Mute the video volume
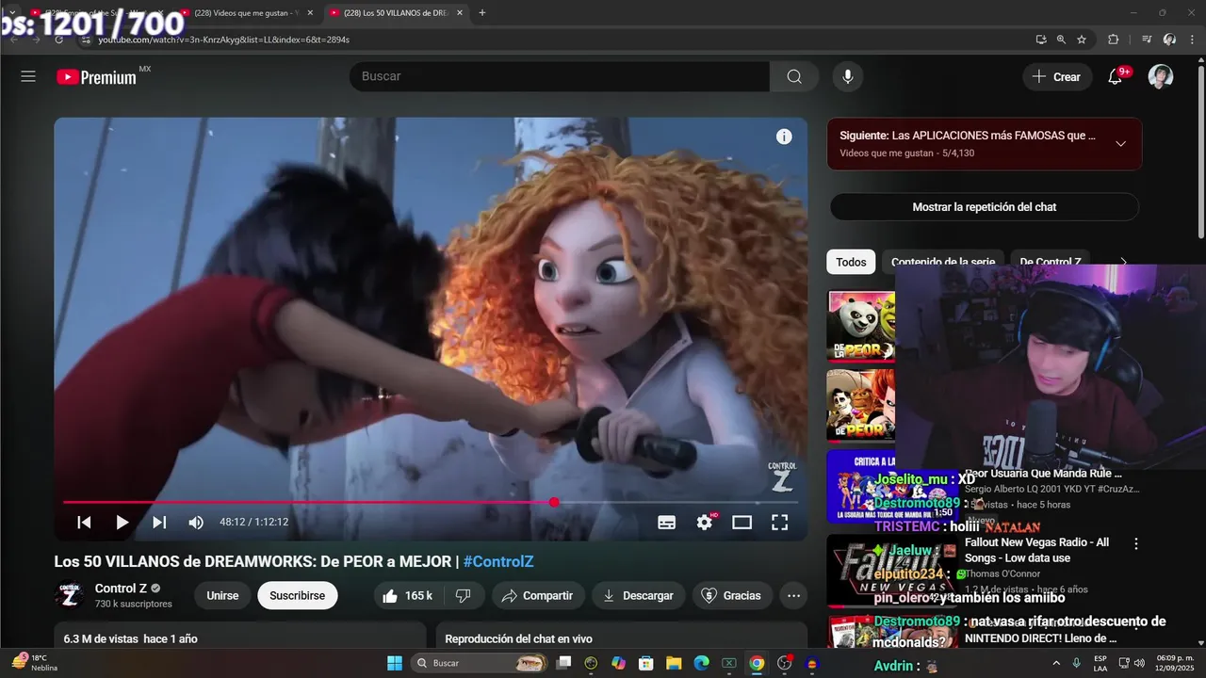Screen dimensions: 1206x678 tap(196, 522)
